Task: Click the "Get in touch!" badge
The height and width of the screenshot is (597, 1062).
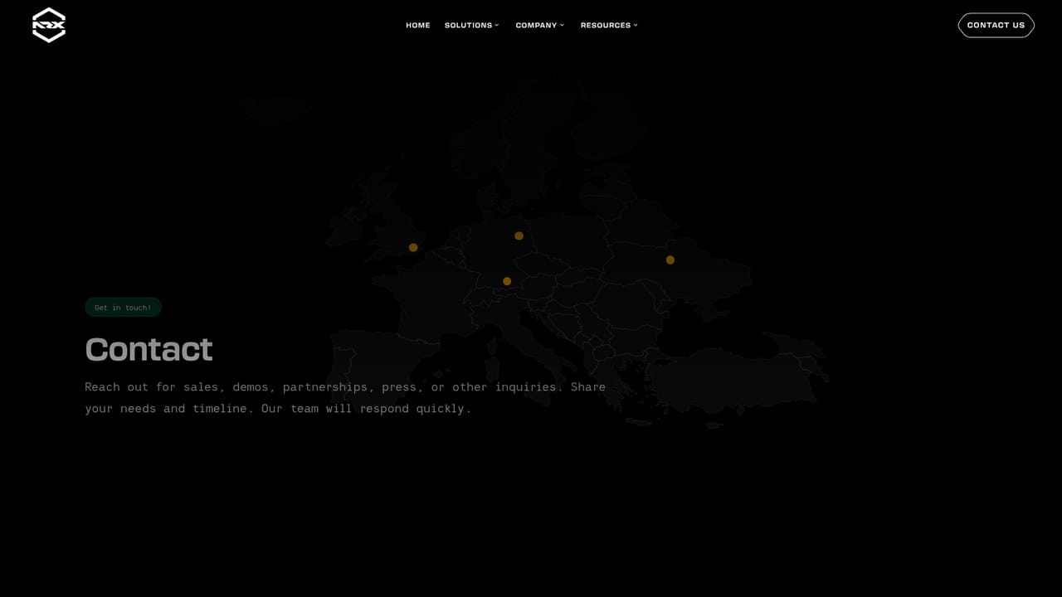Action: (x=123, y=308)
